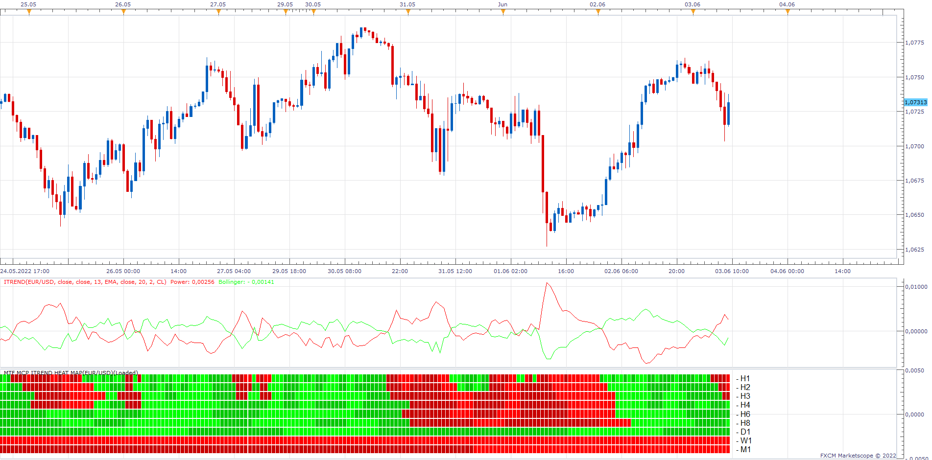Select the MTF MCP ITREND HEAT MAP label

(x=71, y=373)
